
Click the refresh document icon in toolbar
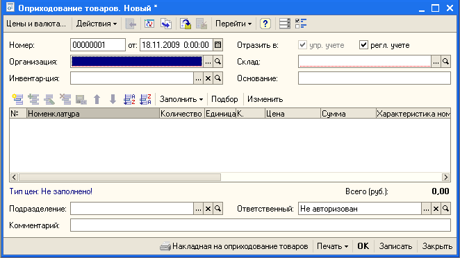pyautogui.click(x=149, y=24)
